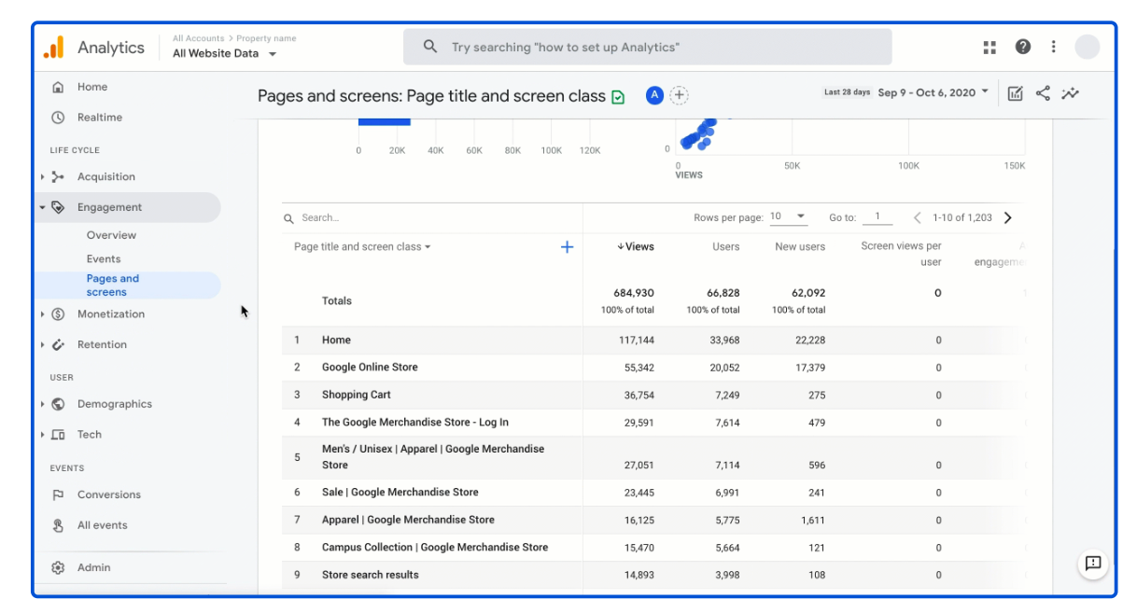Collapse the Engagement section arrow
1137x613 pixels.
point(42,207)
